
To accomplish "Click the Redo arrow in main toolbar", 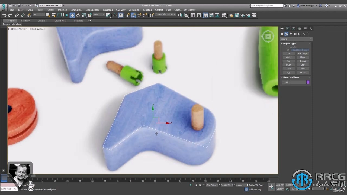I will click(10, 15).
